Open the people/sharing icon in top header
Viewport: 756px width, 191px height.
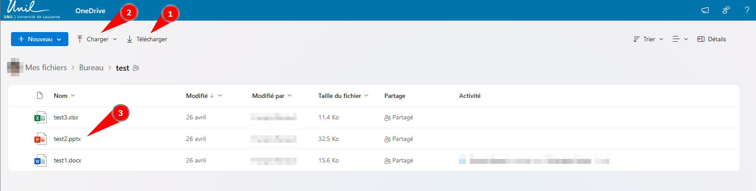click(x=726, y=10)
